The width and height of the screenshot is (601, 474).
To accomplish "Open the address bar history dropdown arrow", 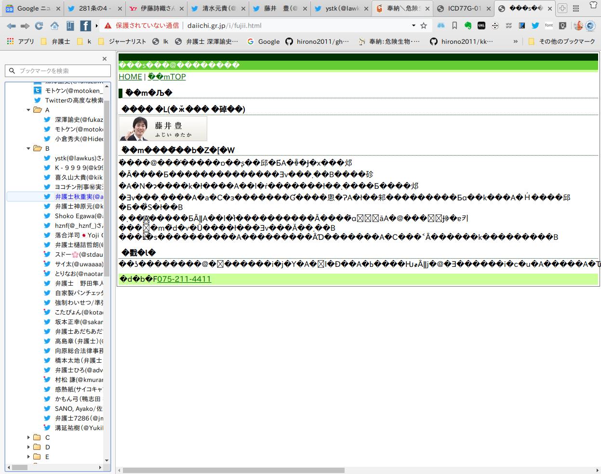I will tap(414, 26).
